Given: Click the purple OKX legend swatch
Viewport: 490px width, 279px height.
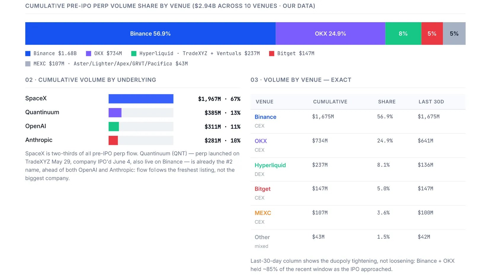Looking at the screenshot, I should [x=89, y=54].
